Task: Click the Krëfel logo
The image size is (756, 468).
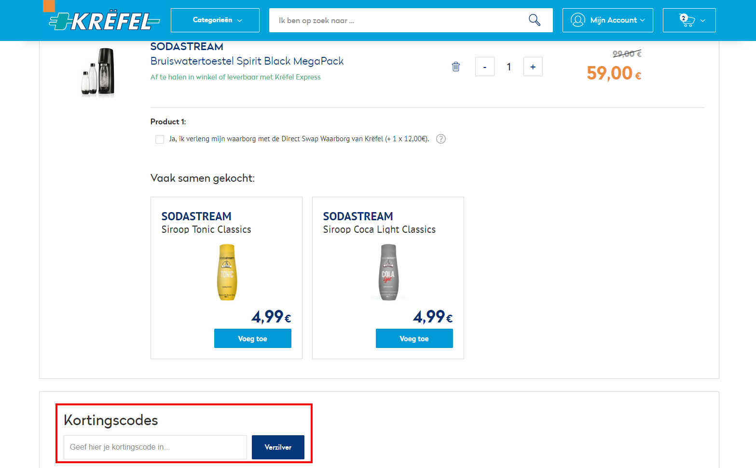Action: [105, 21]
